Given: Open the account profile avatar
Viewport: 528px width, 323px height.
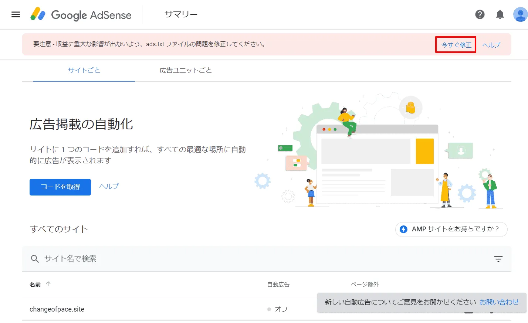Looking at the screenshot, I should coord(519,14).
